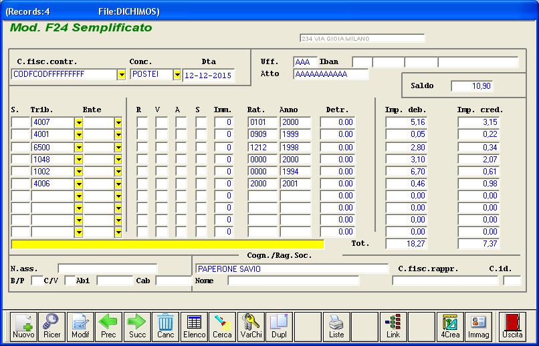Tick the V box in row 1048

pos(162,160)
